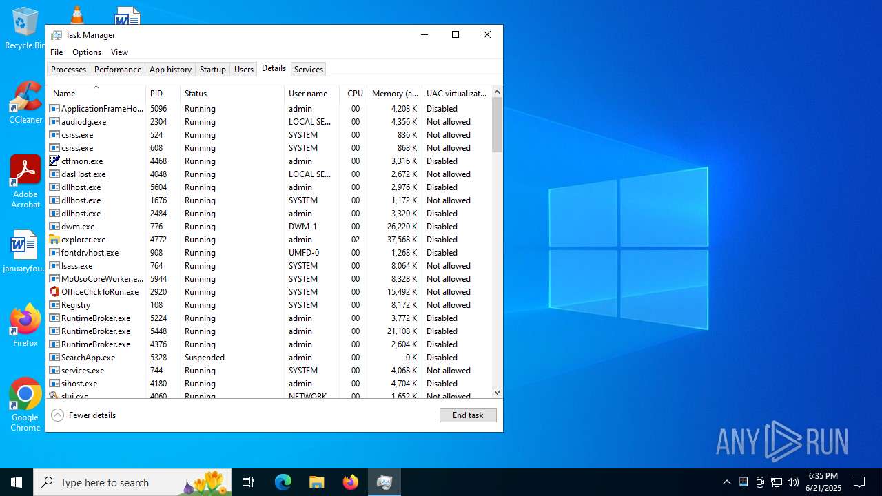Click the ctfmon.exe pen icon
Image resolution: width=882 pixels, height=496 pixels.
(x=54, y=161)
